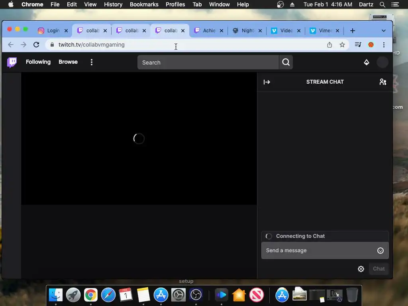This screenshot has width=408, height=306.
Task: Open Chrome media controls icon
Action: point(358,45)
